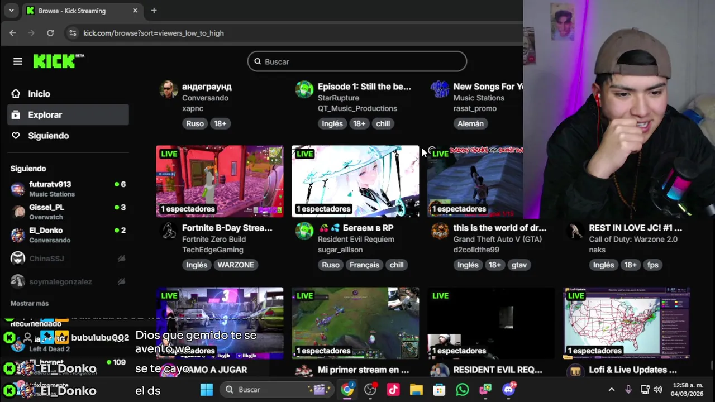The width and height of the screenshot is (715, 402).
Task: Open the Grand Theft Auto V (GTA) category
Action: (x=498, y=239)
